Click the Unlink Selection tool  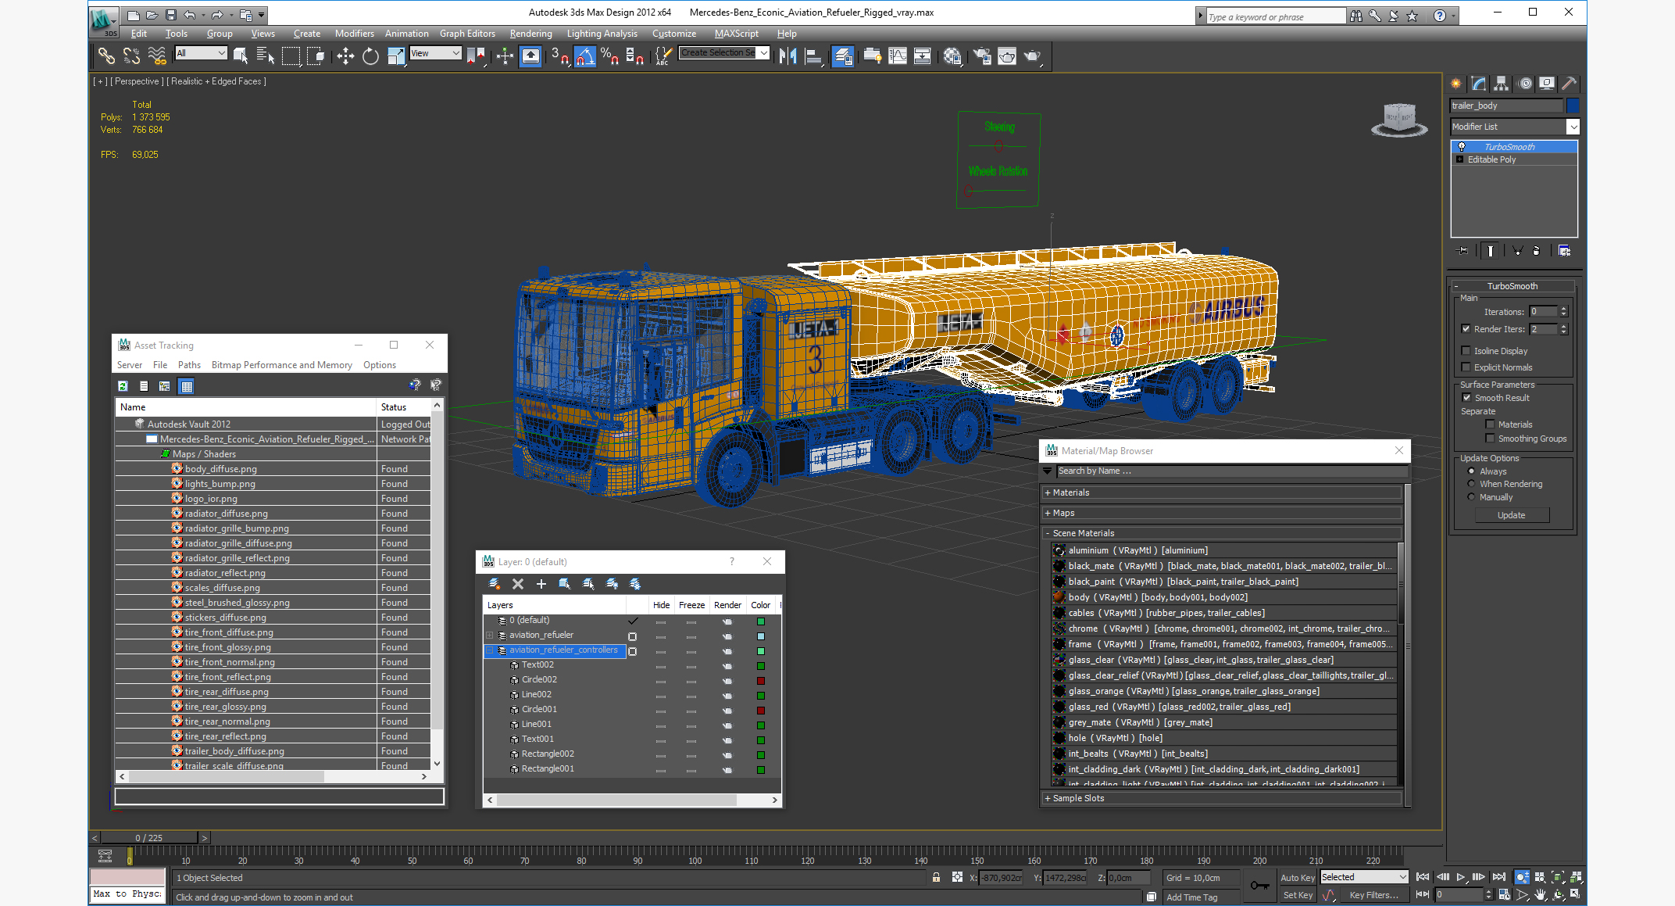coord(131,56)
